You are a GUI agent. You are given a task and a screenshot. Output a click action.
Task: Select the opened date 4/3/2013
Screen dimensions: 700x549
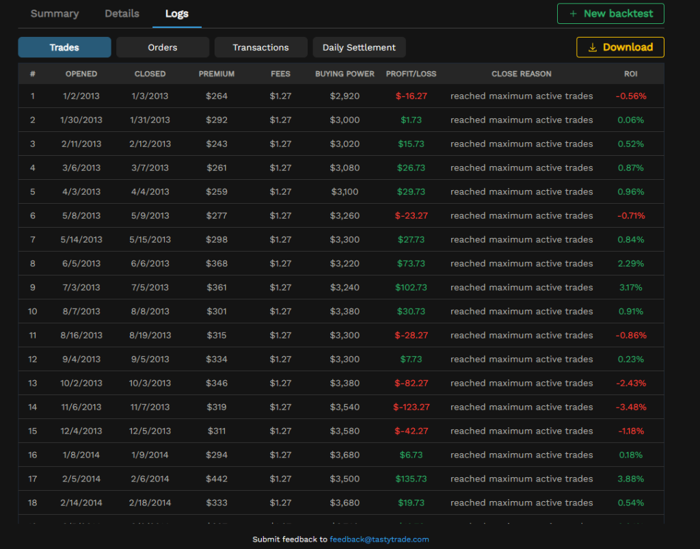81,191
